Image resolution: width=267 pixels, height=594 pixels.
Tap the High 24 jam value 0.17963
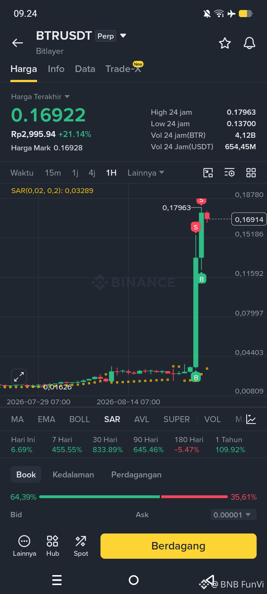241,112
